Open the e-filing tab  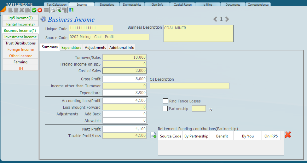tap(208, 4)
